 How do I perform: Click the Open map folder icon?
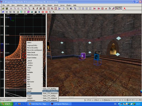[3, 9]
